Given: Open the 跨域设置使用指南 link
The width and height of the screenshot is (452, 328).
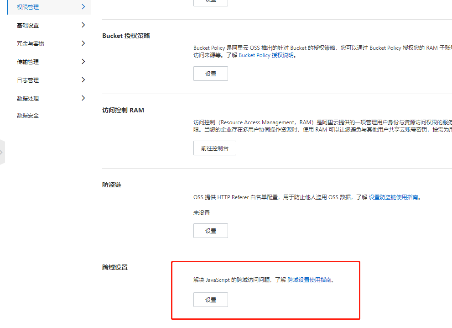Looking at the screenshot, I should click(309, 280).
